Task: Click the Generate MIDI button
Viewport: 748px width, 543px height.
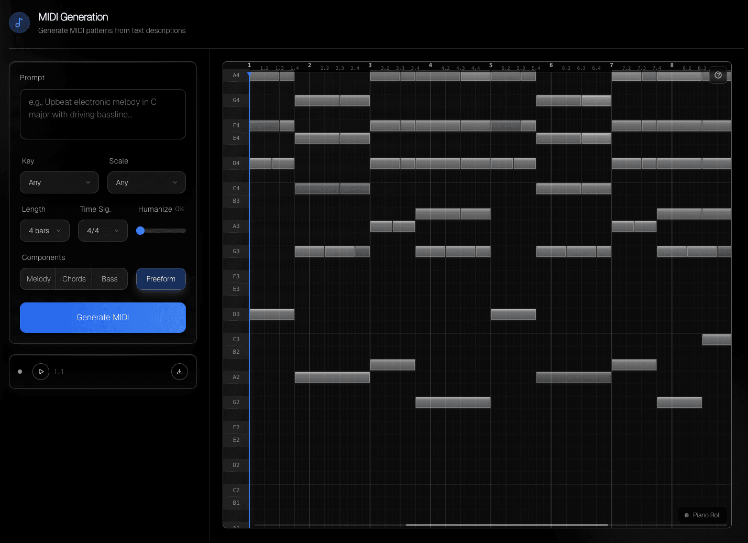Action: (x=103, y=318)
